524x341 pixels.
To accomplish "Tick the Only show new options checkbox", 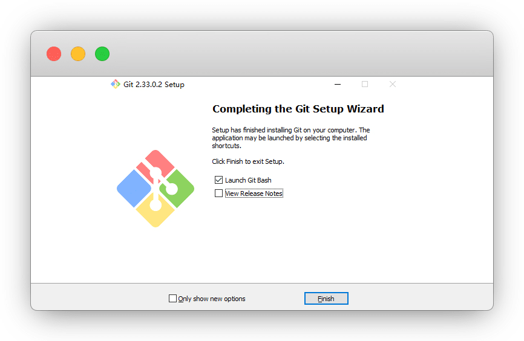I will pyautogui.click(x=172, y=299).
